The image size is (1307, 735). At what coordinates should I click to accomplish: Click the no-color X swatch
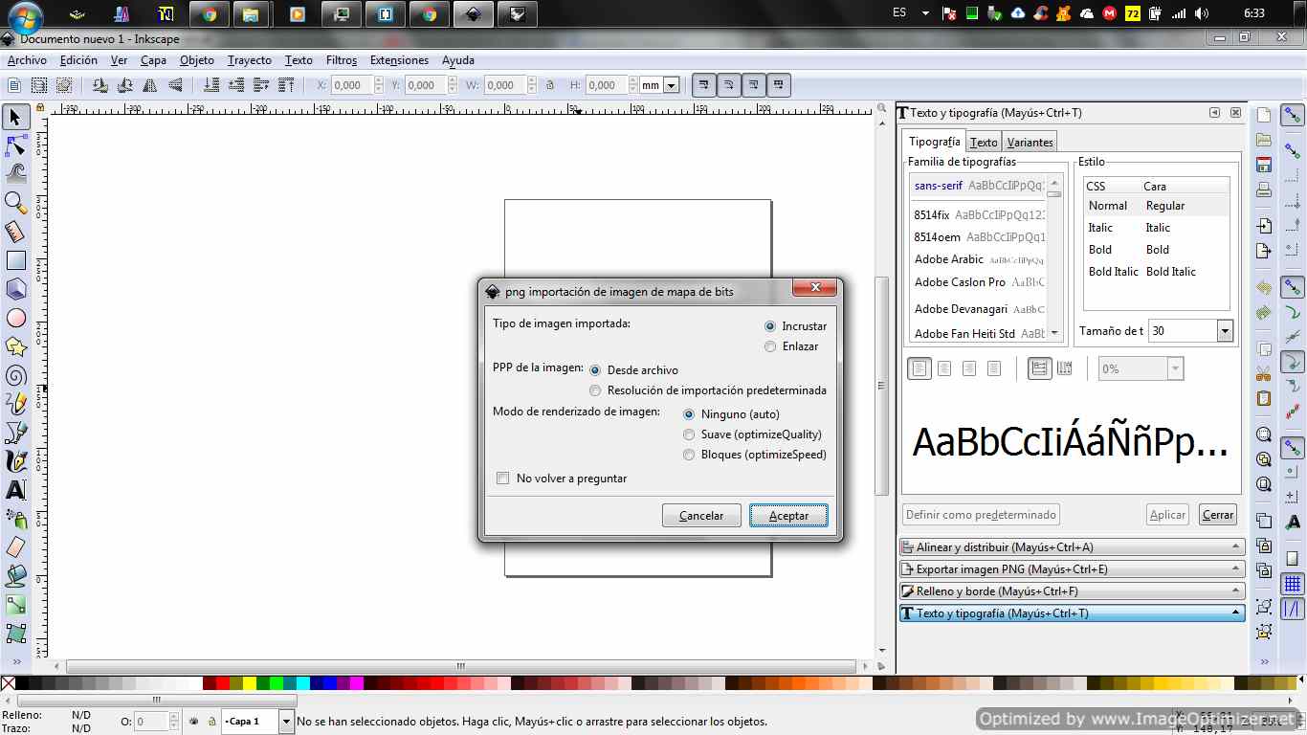[x=8, y=683]
